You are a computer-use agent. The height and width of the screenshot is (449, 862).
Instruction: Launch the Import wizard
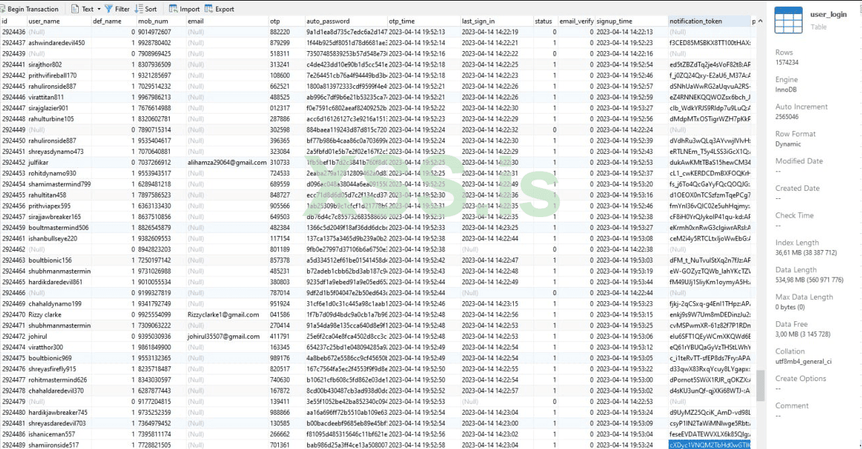pyautogui.click(x=184, y=9)
